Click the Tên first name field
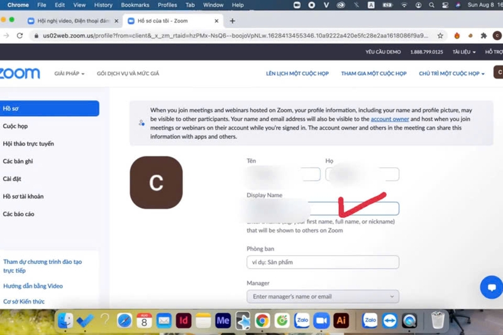This screenshot has width=503, height=335. tap(284, 174)
